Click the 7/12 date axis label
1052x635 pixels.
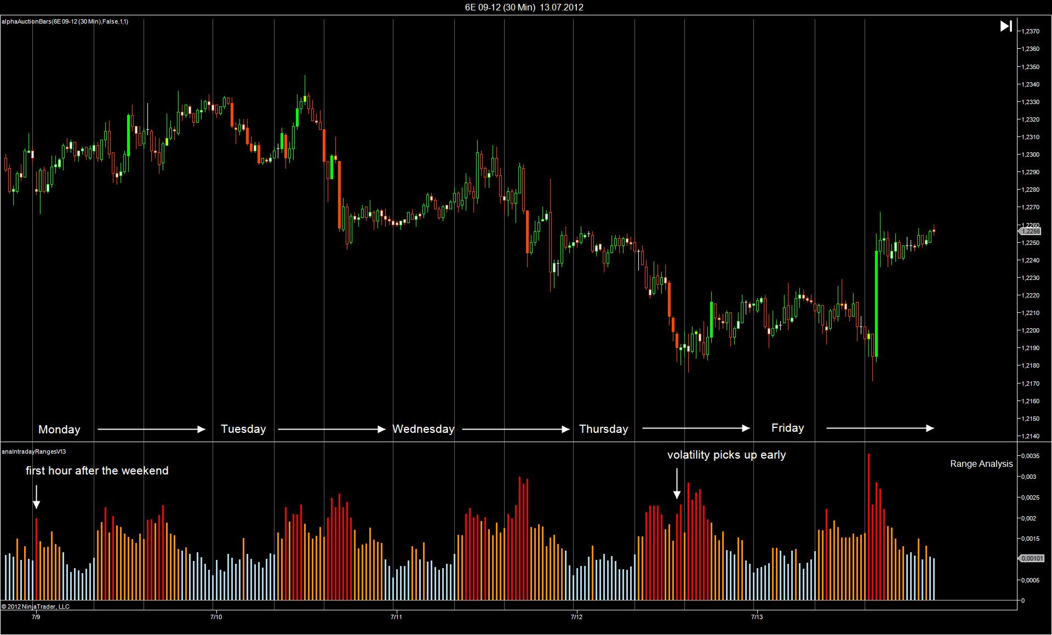pos(576,617)
